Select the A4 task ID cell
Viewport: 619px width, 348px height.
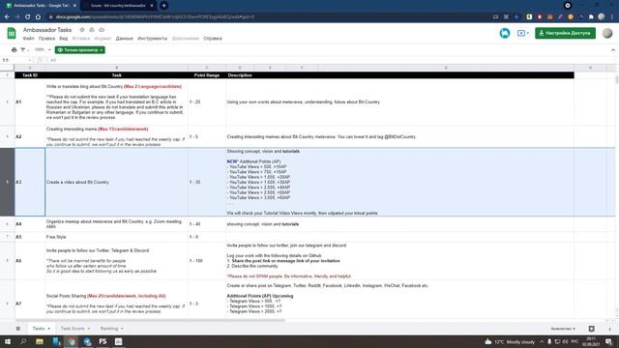click(x=30, y=223)
